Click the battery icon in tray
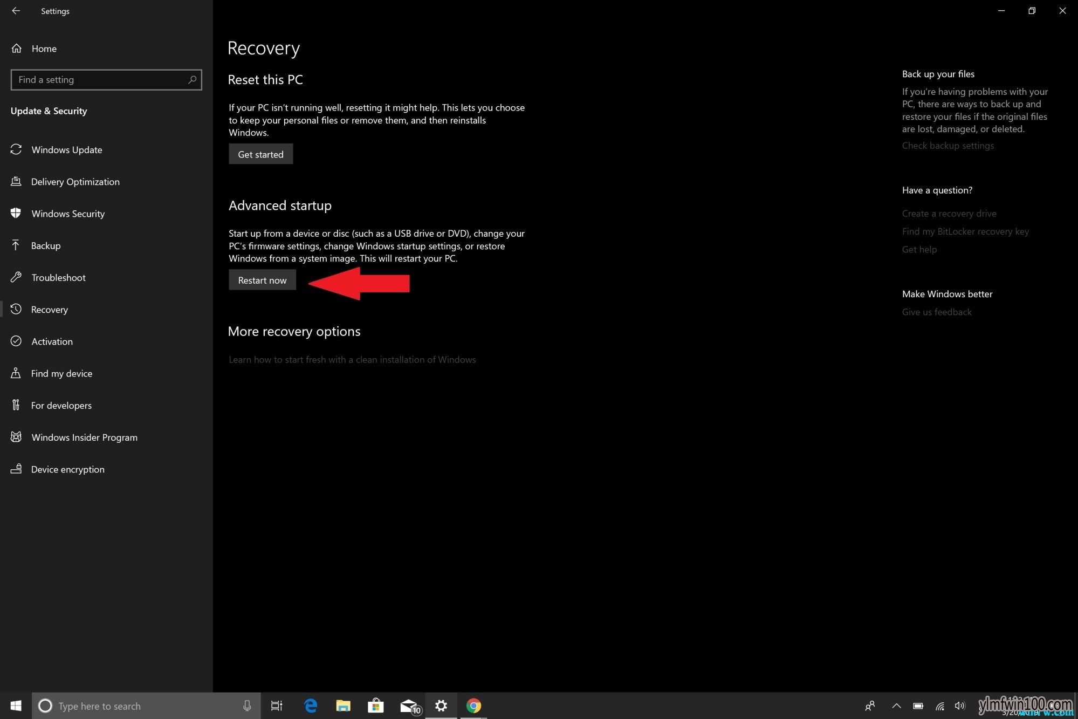 click(x=918, y=706)
